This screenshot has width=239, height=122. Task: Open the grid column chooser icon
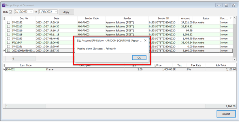click(4, 19)
